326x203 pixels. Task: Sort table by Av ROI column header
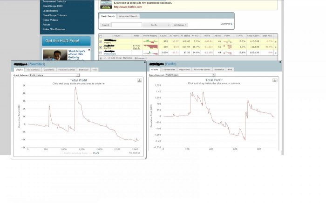point(196,36)
